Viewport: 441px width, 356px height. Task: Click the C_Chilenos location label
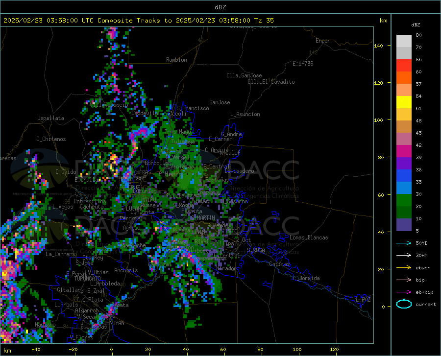[51, 139]
